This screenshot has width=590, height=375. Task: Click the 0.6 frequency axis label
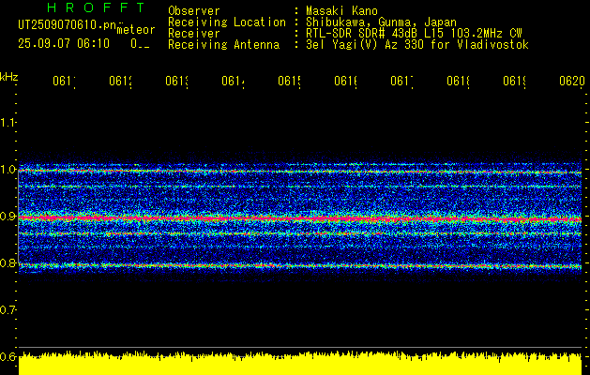coord(8,356)
